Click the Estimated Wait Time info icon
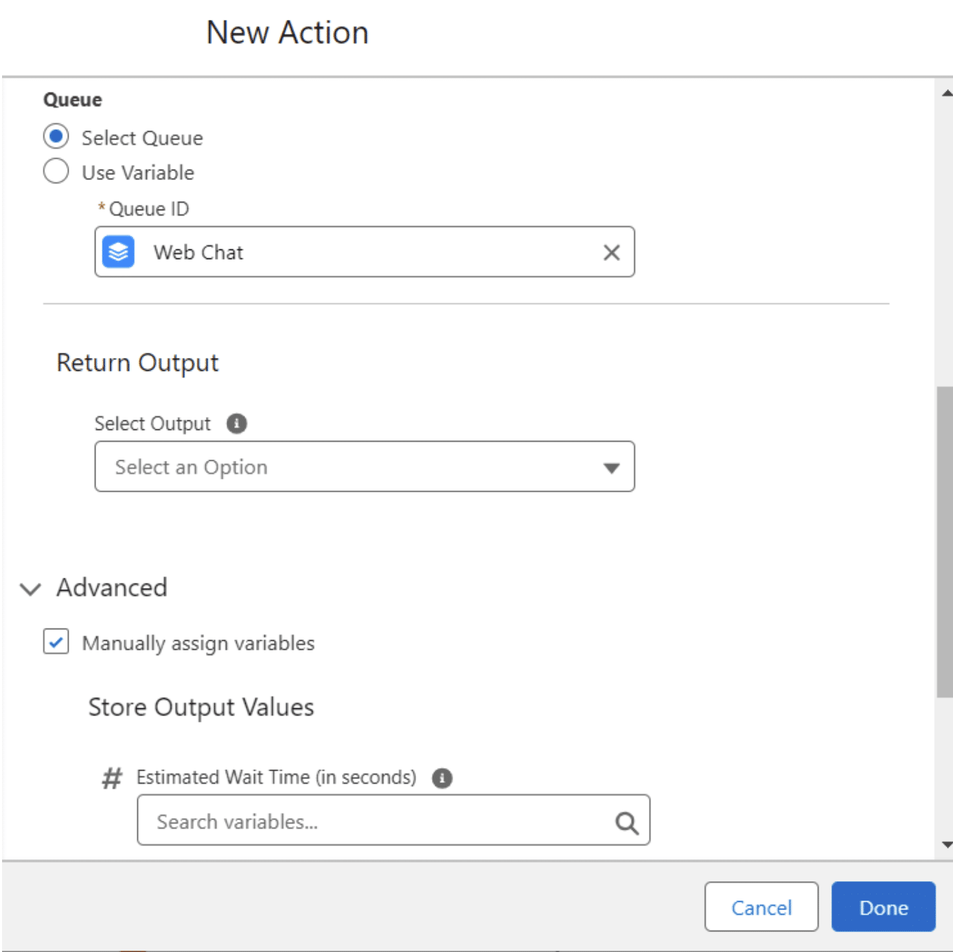953x952 pixels. point(443,778)
